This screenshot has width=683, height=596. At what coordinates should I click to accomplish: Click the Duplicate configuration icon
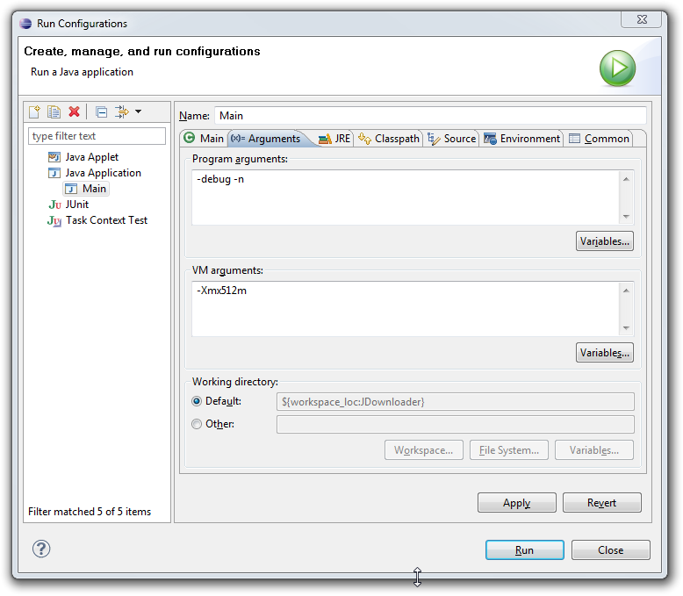click(54, 111)
